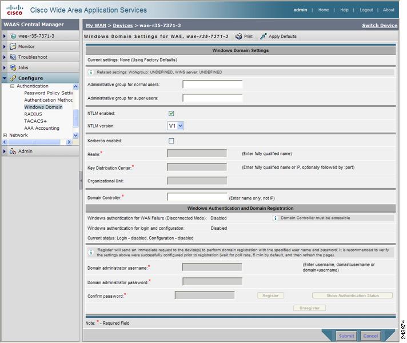Click the tree panel scroll down arrow
This screenshot has height=343, width=407.
(x=75, y=135)
